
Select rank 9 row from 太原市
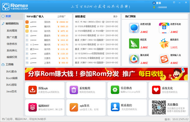(47, 58)
